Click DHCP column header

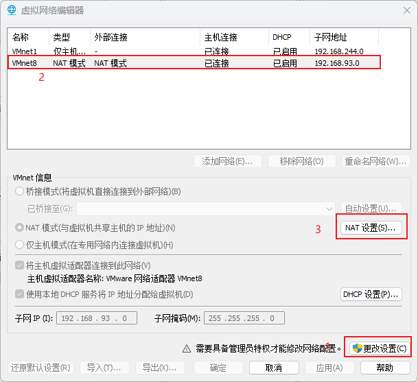click(289, 37)
